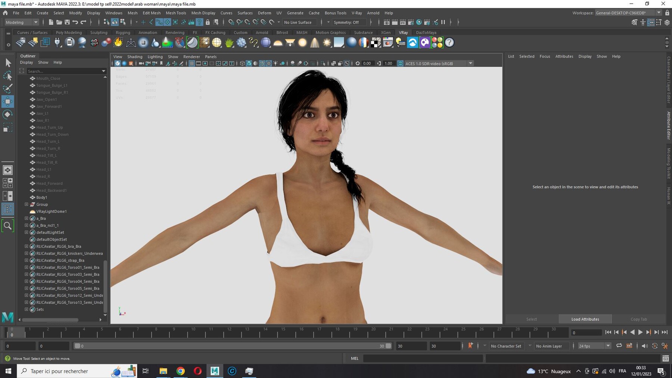672x378 pixels.
Task: Open the outliner search magnifier icon
Action: point(7,225)
